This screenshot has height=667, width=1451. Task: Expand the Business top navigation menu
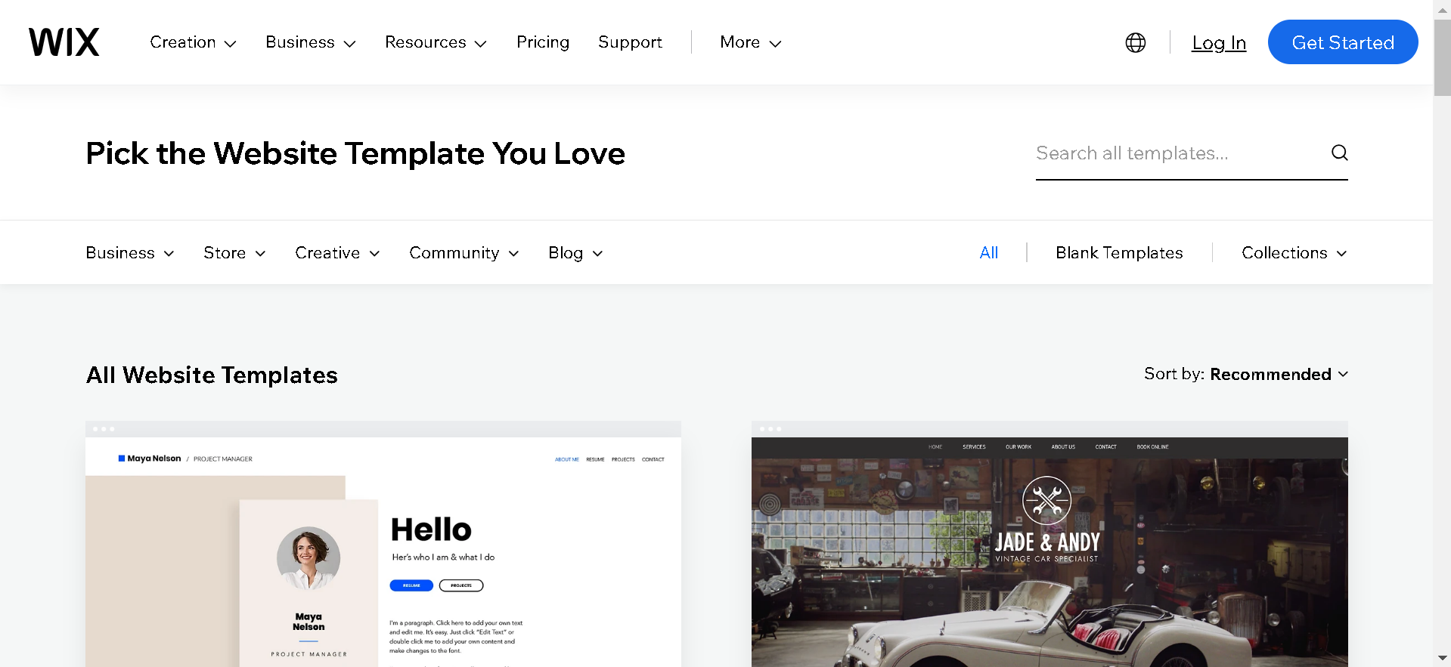pos(310,42)
